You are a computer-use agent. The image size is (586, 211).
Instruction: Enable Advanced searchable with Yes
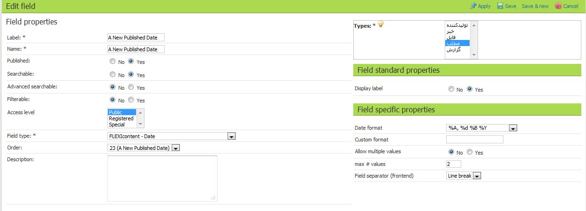tap(131, 87)
